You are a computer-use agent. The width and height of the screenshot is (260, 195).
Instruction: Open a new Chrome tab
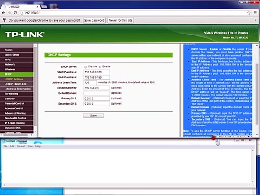44,7
